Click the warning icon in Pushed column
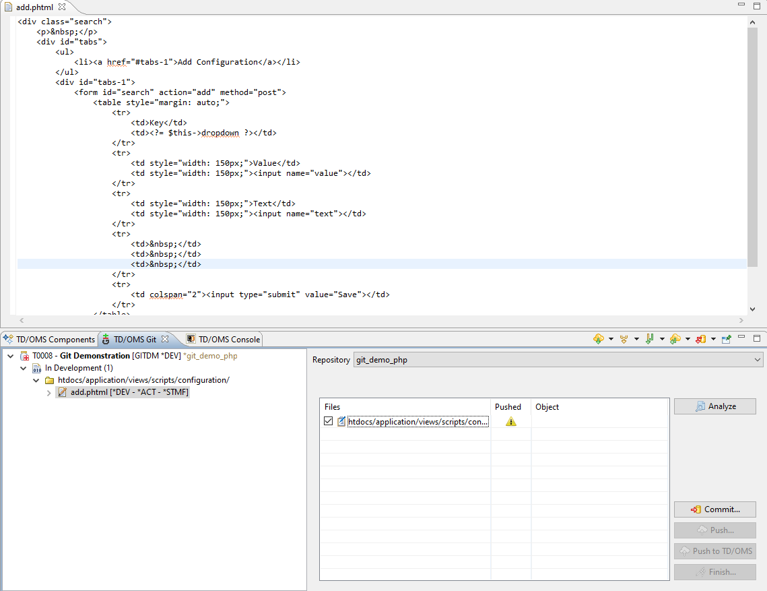This screenshot has width=767, height=591. 511,422
